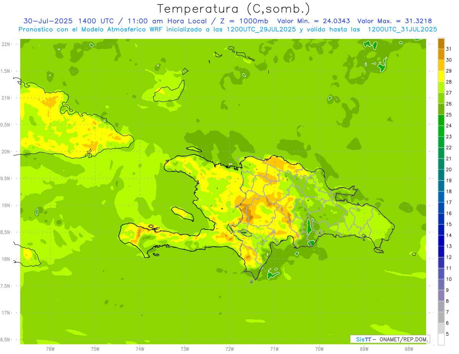The height and width of the screenshot is (354, 459).
Task: Click the "Valor Max. = 31.3218" readout
Action: pos(394,21)
